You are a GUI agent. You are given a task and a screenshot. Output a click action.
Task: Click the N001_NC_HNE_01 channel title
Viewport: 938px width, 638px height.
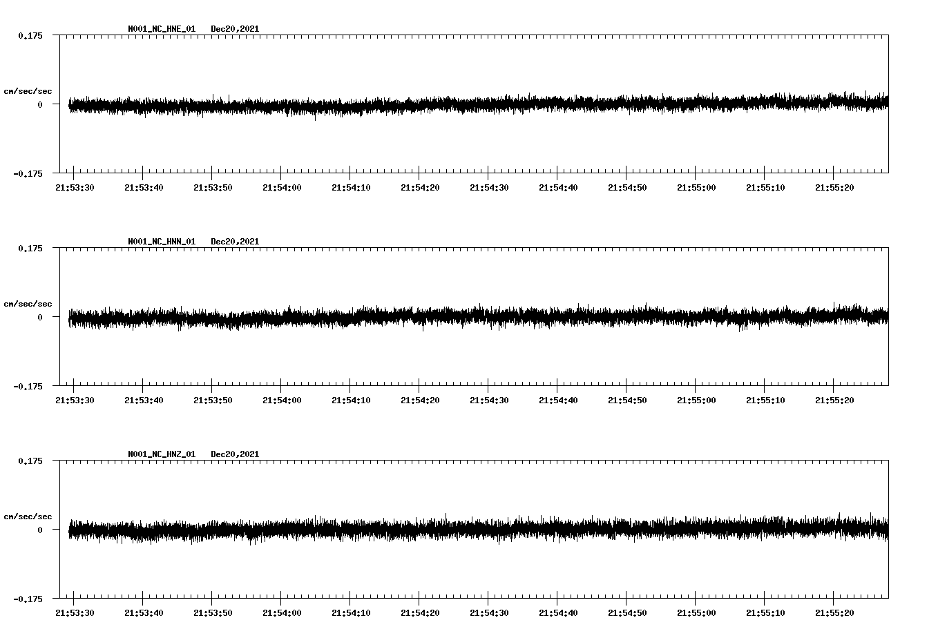[x=162, y=29]
